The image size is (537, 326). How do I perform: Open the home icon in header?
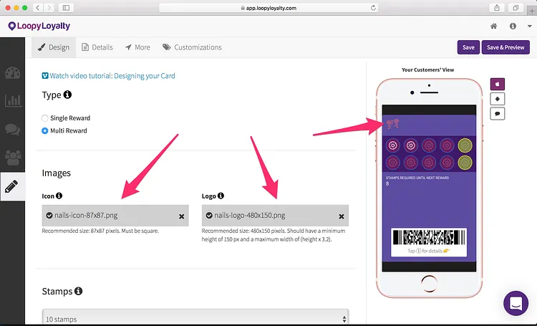493,26
